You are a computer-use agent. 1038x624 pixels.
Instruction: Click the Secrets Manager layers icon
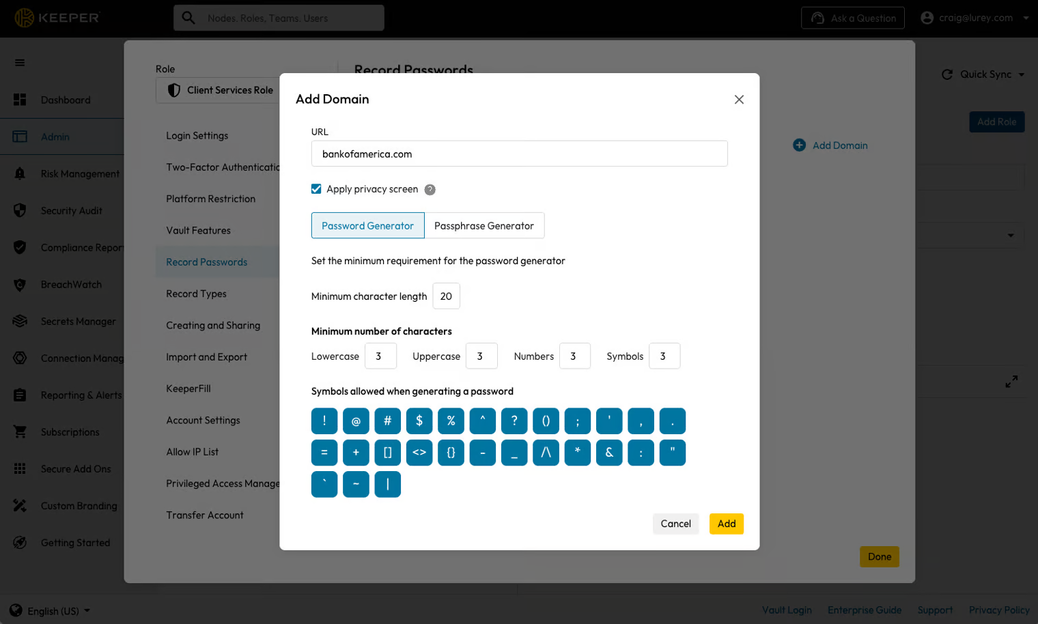point(20,322)
